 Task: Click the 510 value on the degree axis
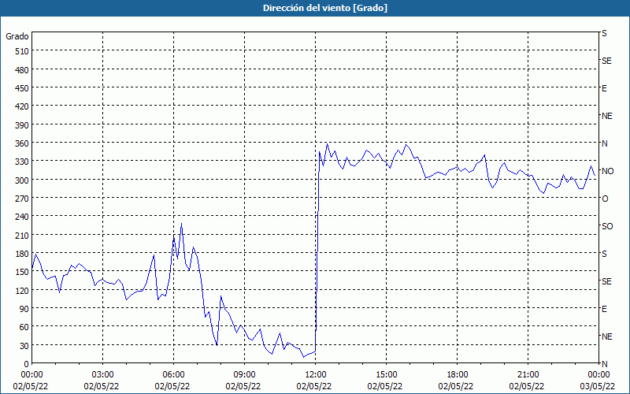click(23, 51)
